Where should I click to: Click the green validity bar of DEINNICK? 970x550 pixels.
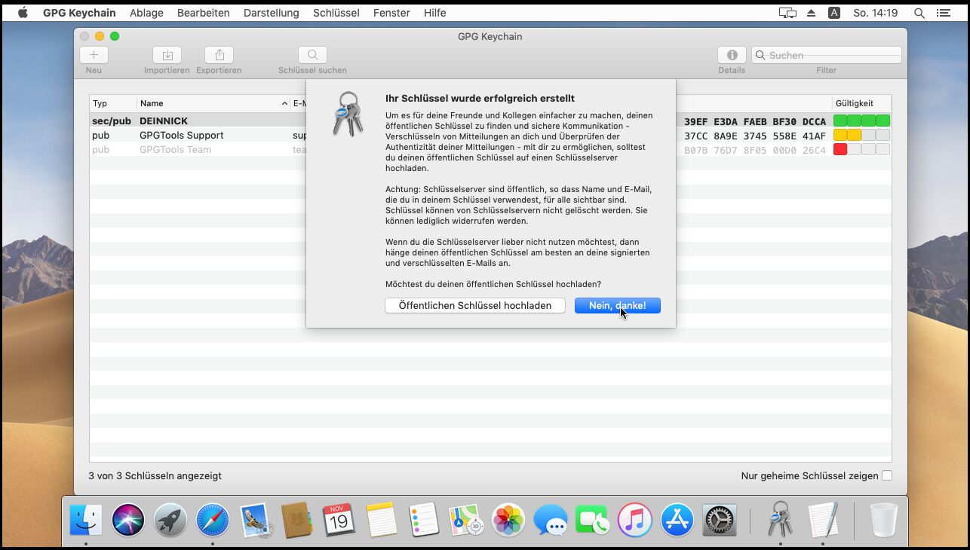[861, 121]
